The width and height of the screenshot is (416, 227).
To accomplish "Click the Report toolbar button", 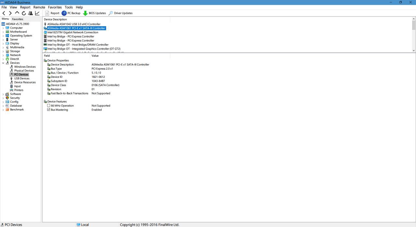I will 52,13.
